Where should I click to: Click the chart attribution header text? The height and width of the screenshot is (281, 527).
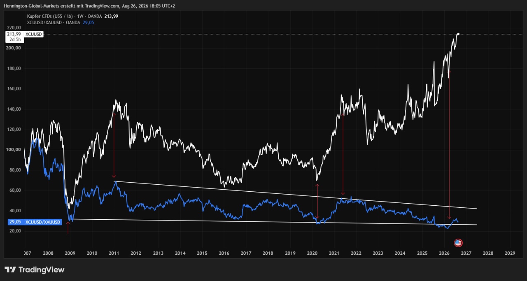(x=90, y=6)
